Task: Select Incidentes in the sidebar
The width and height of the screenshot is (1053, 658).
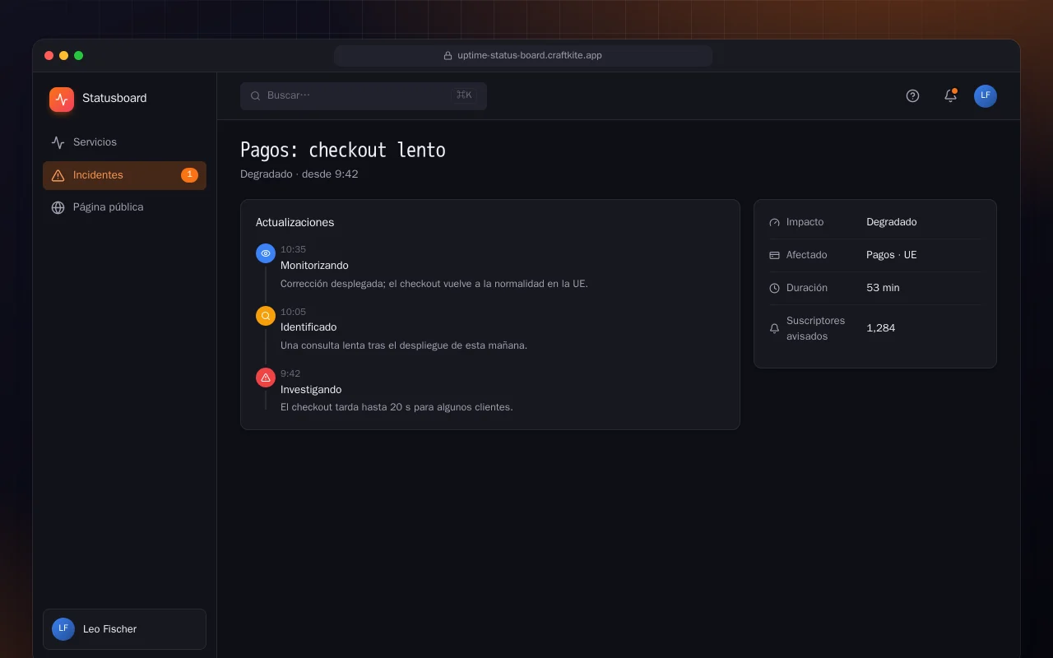Action: pos(124,175)
